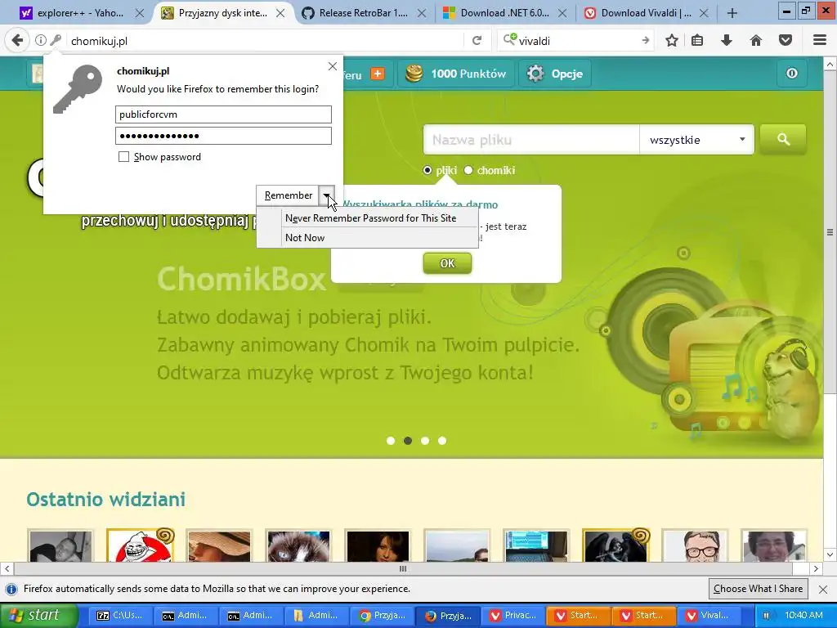
Task: Select third carousel slide dot
Action: 425,441
